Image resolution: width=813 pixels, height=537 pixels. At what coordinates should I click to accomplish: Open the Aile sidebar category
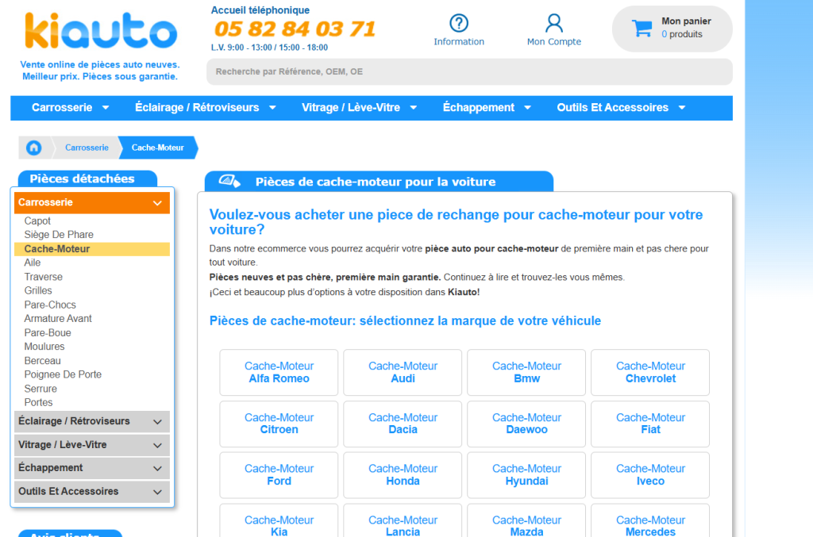(x=32, y=263)
